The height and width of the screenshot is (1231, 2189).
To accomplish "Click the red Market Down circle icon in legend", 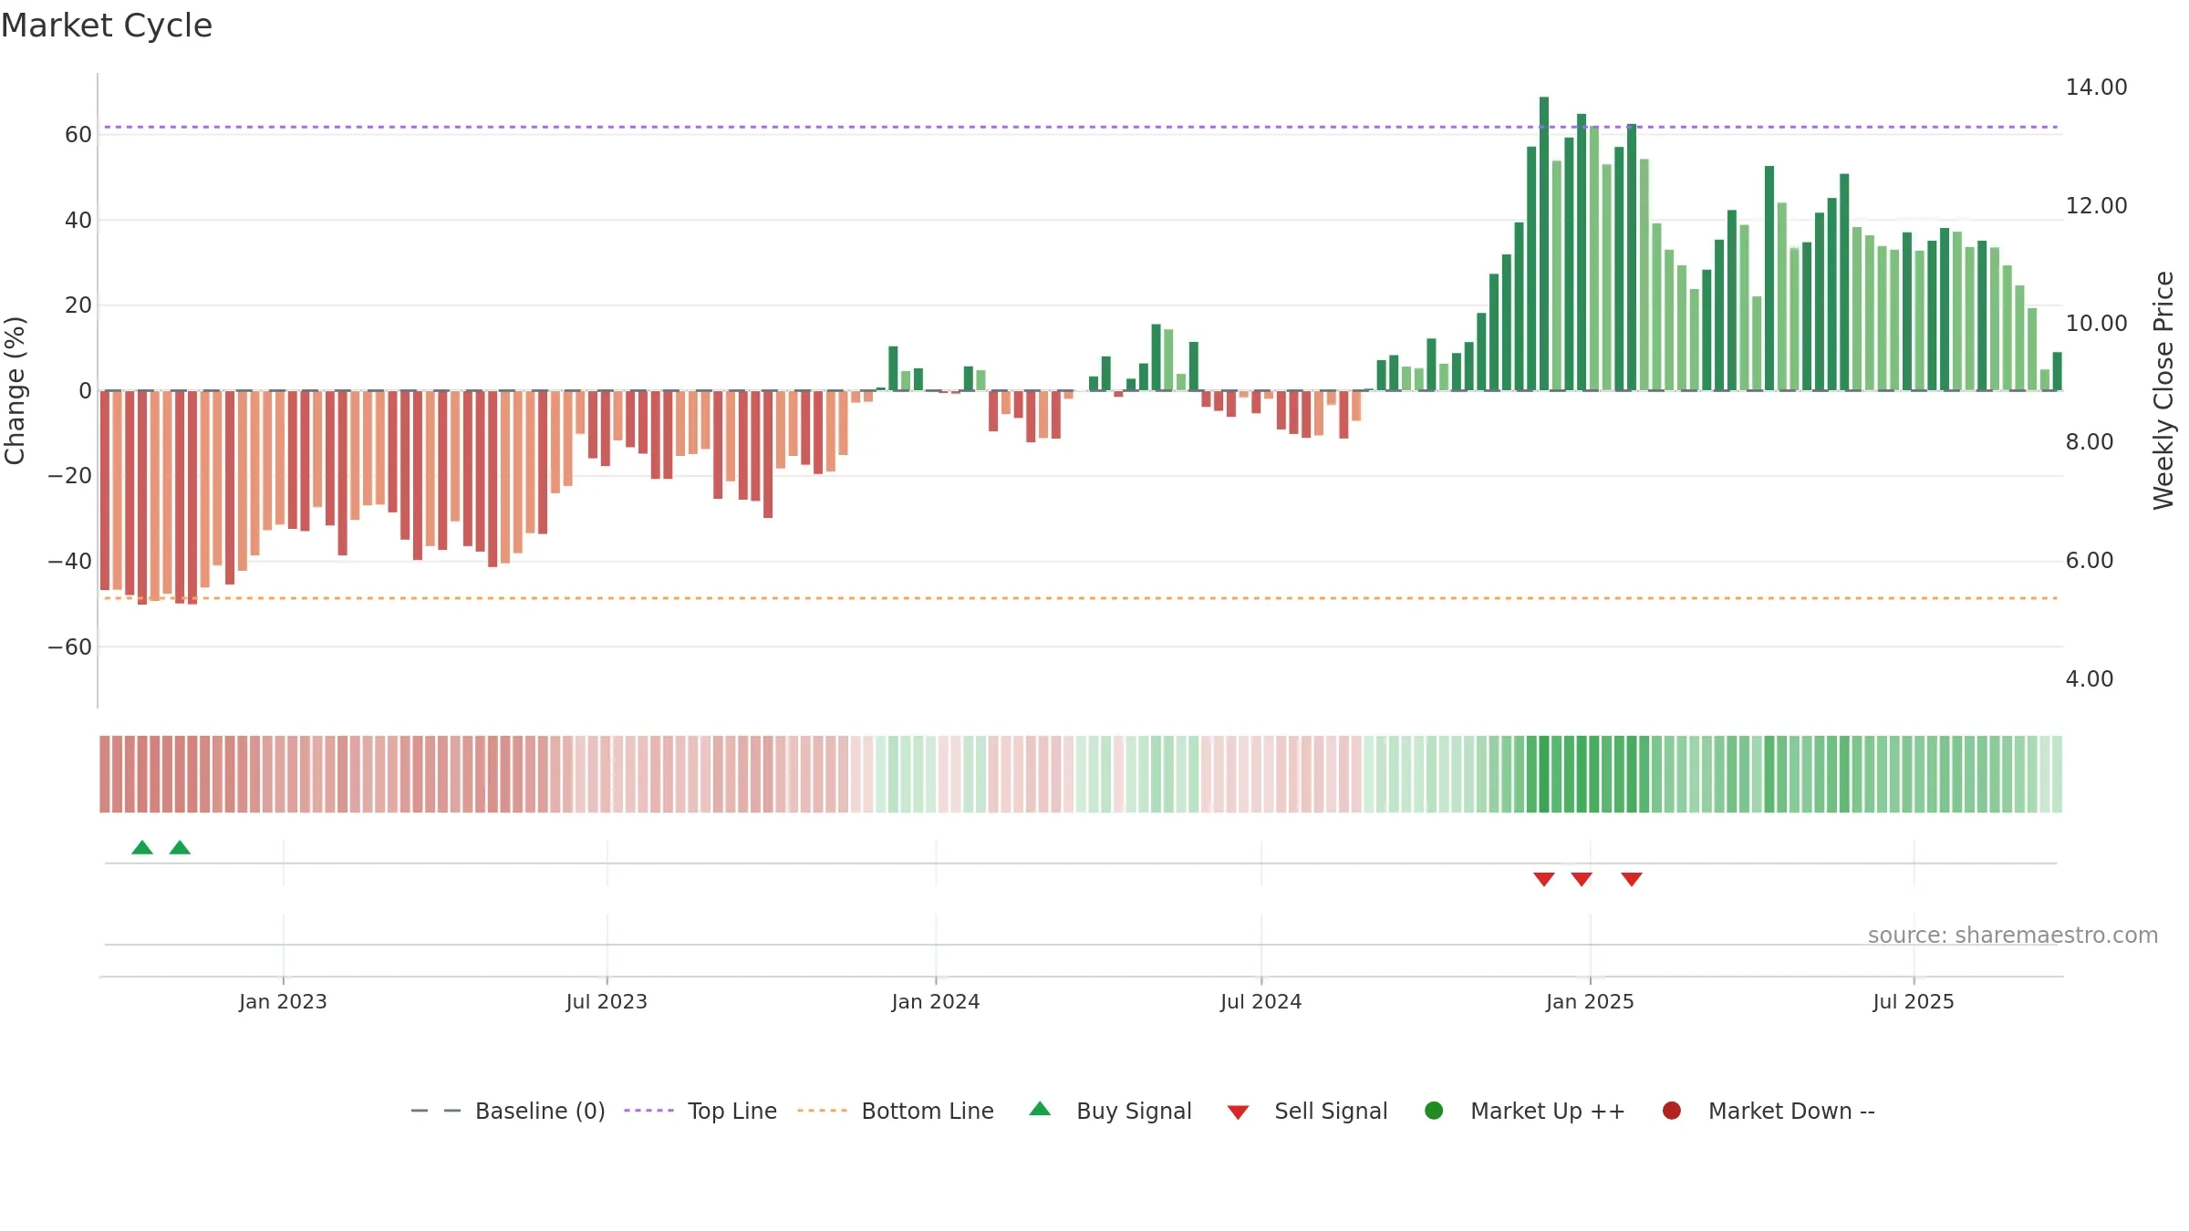I will click(x=1672, y=1111).
